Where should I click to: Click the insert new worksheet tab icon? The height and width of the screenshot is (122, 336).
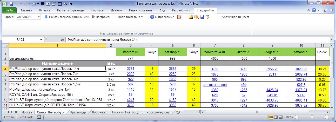[178, 112]
